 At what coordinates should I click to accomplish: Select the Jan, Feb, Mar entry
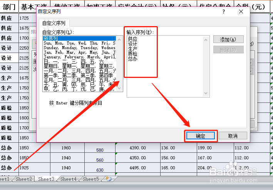[x=80, y=52]
